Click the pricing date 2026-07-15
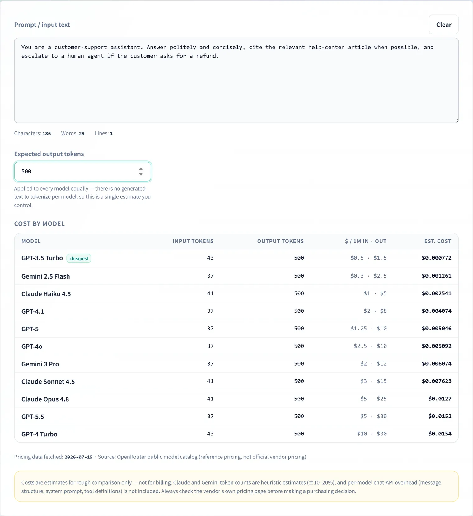473x516 pixels. click(78, 457)
